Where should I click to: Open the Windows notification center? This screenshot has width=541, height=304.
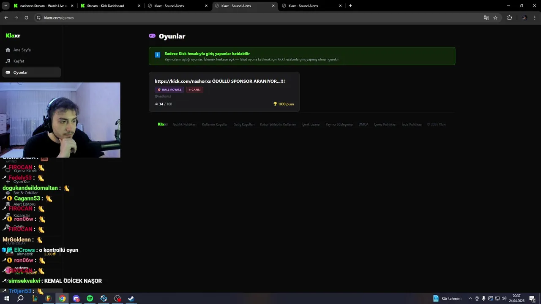point(532,299)
